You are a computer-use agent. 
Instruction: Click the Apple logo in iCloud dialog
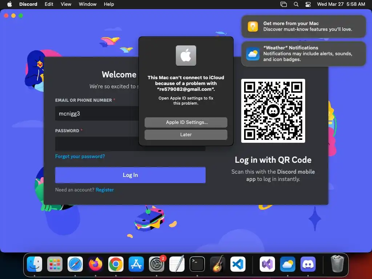(186, 56)
